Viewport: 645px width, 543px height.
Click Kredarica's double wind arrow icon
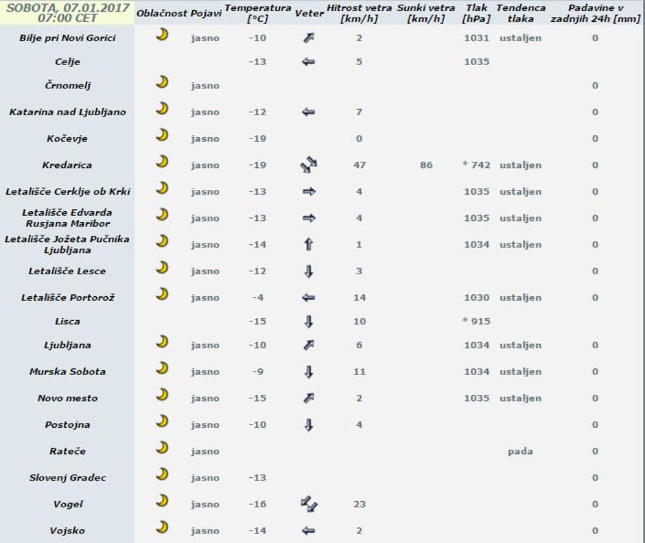click(x=309, y=165)
